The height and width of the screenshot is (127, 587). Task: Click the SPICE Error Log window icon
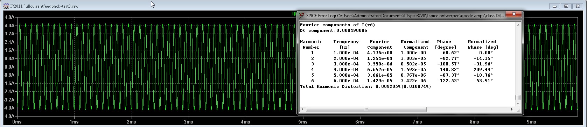click(x=301, y=15)
